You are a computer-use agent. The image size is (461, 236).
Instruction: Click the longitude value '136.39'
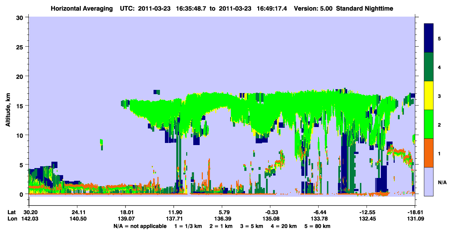(222, 219)
